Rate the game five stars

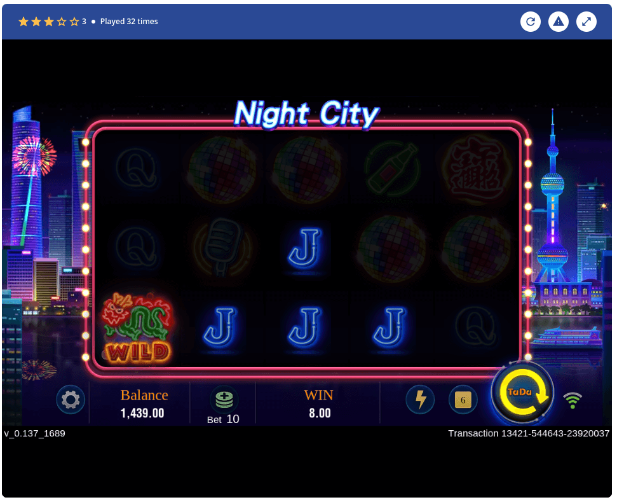(74, 22)
